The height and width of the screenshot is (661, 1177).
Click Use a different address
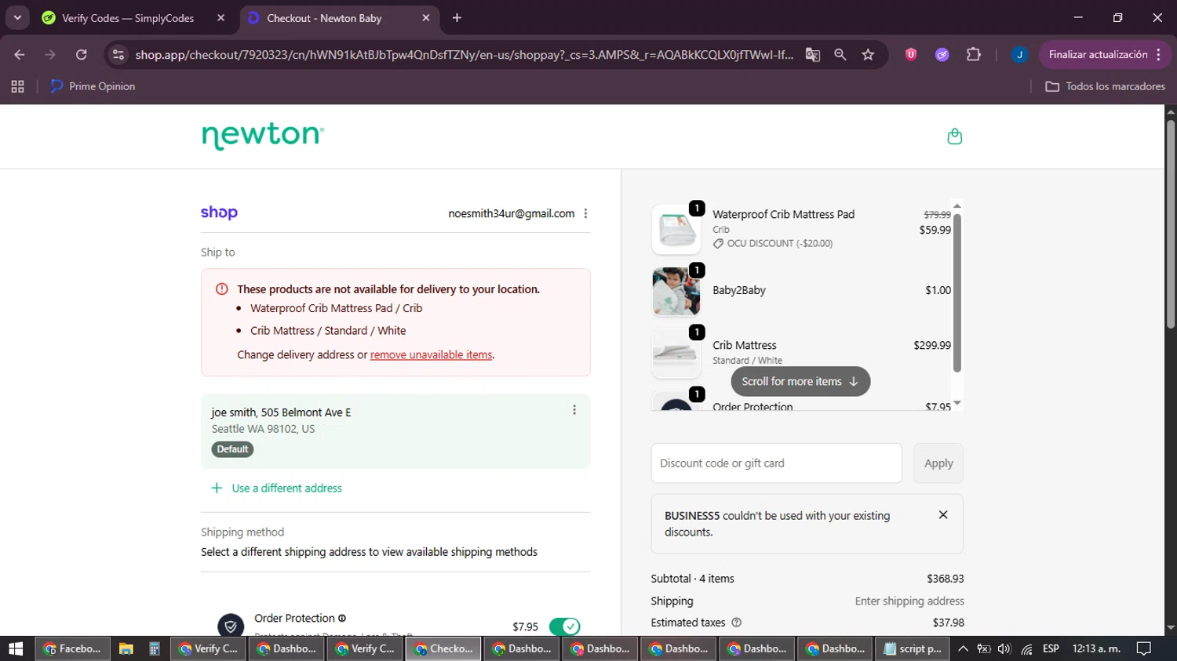click(276, 488)
